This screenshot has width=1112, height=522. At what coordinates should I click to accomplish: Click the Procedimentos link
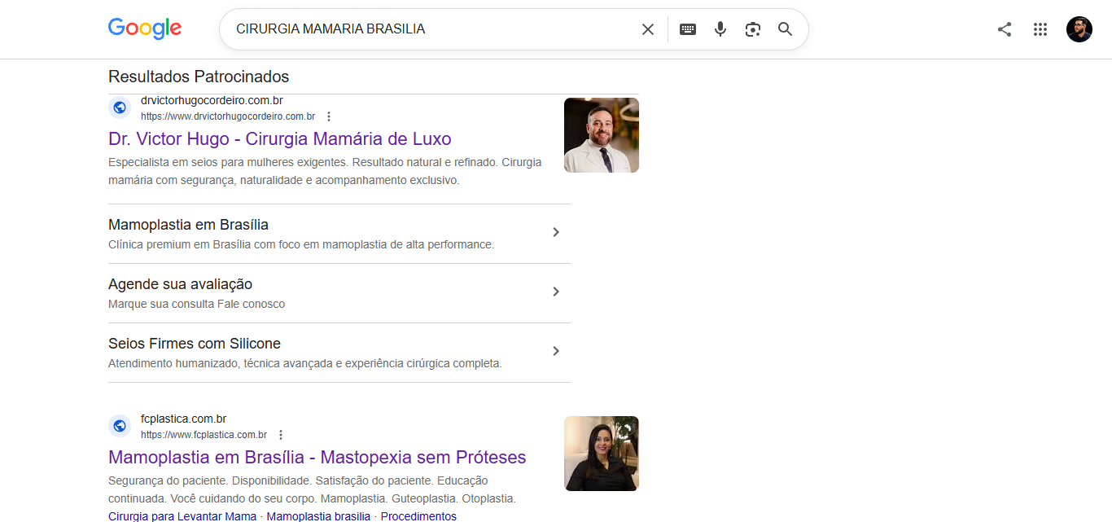pyautogui.click(x=418, y=516)
